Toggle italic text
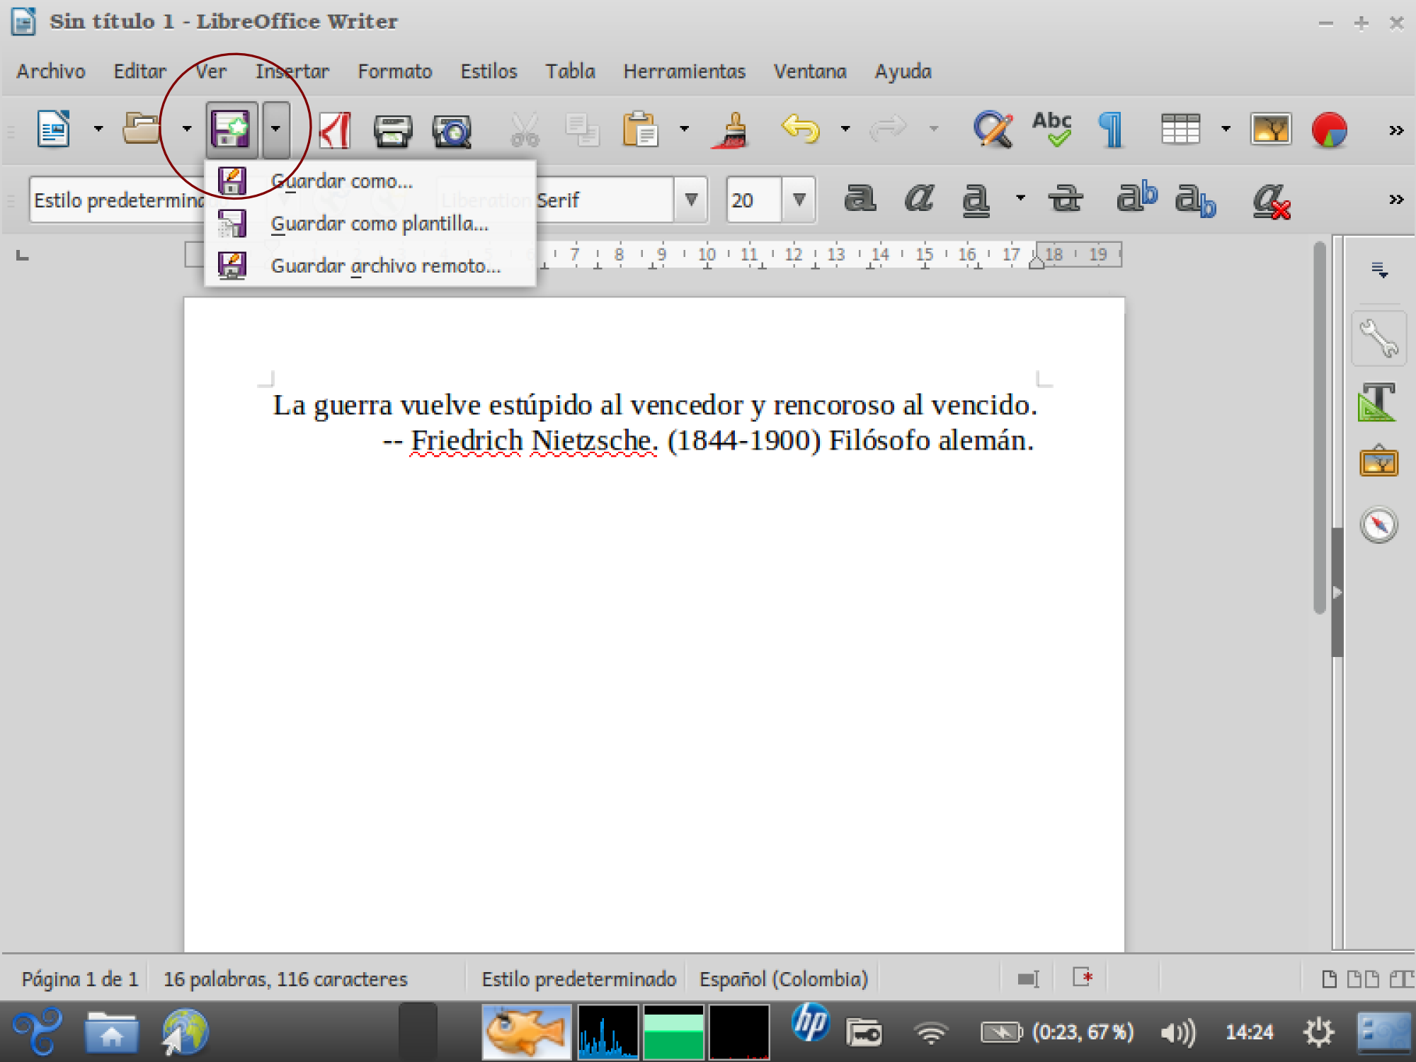This screenshot has height=1062, width=1416. click(x=918, y=199)
